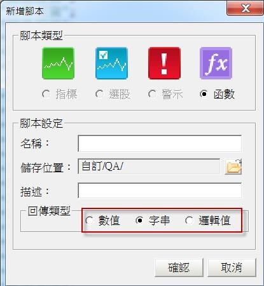Click the green 指標 indicator chart icon
264x286 pixels.
tap(58, 64)
